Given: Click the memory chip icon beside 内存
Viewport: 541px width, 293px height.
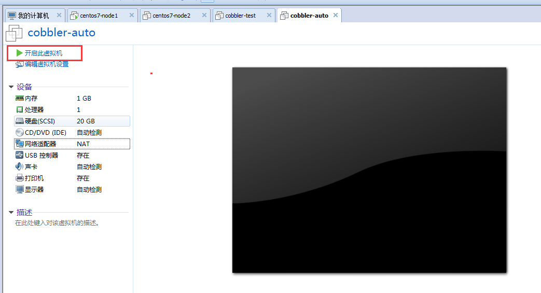Looking at the screenshot, I should [19, 99].
